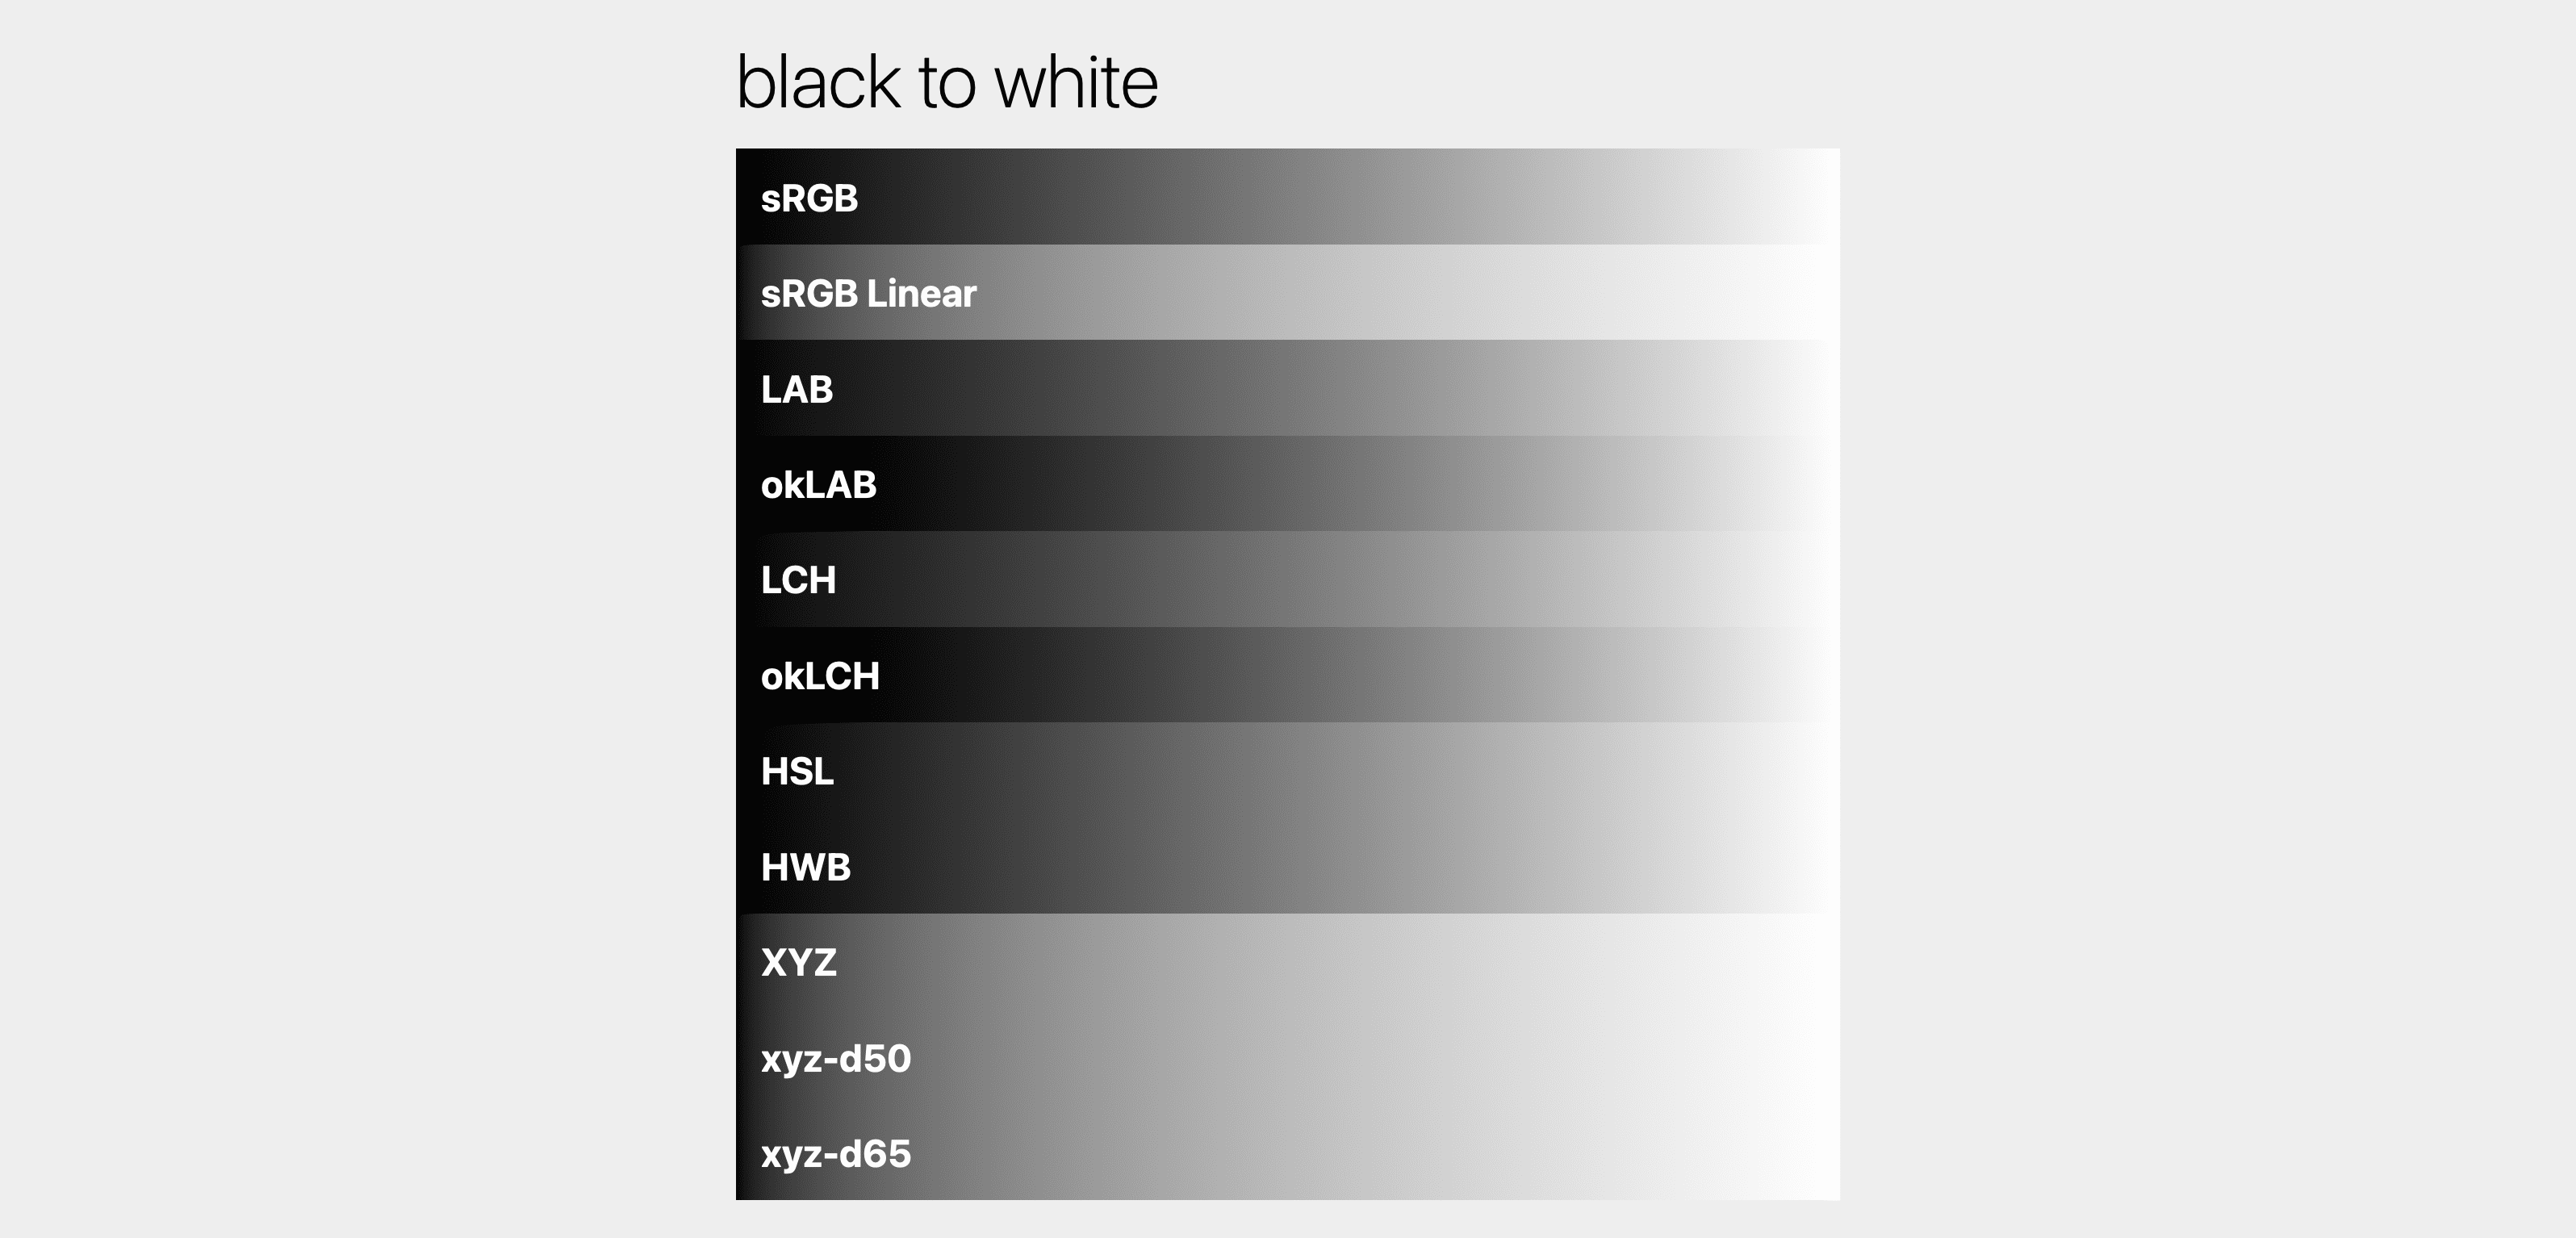
Task: Choose the HWB gradient row
Action: point(1288,866)
